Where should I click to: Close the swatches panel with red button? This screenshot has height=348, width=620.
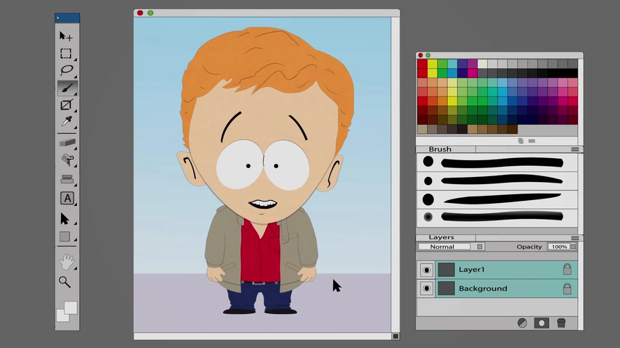421,55
